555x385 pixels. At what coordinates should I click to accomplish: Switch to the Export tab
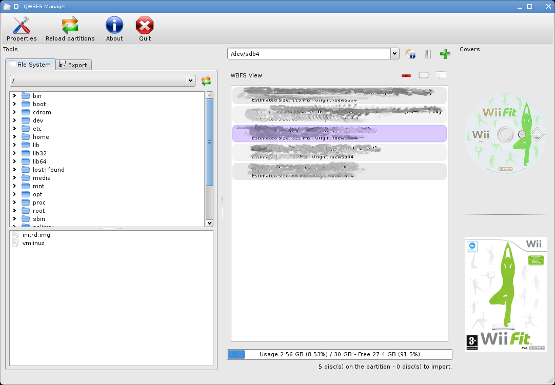[74, 65]
